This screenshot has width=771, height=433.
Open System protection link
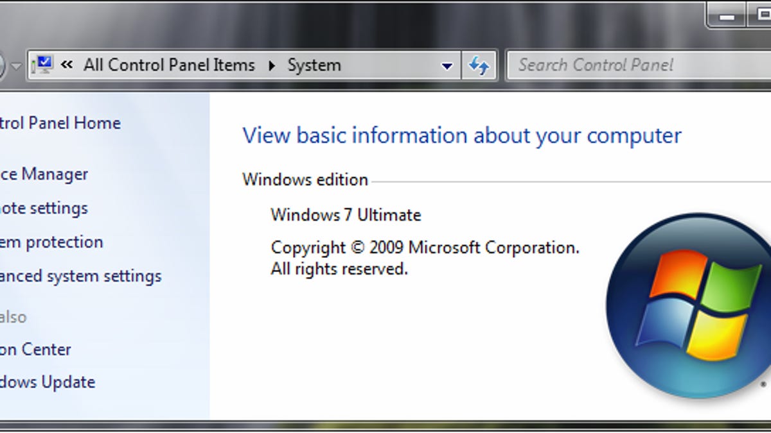click(51, 242)
